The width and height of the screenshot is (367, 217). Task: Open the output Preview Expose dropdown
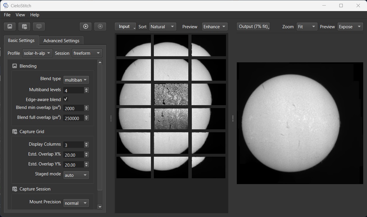[350, 27]
